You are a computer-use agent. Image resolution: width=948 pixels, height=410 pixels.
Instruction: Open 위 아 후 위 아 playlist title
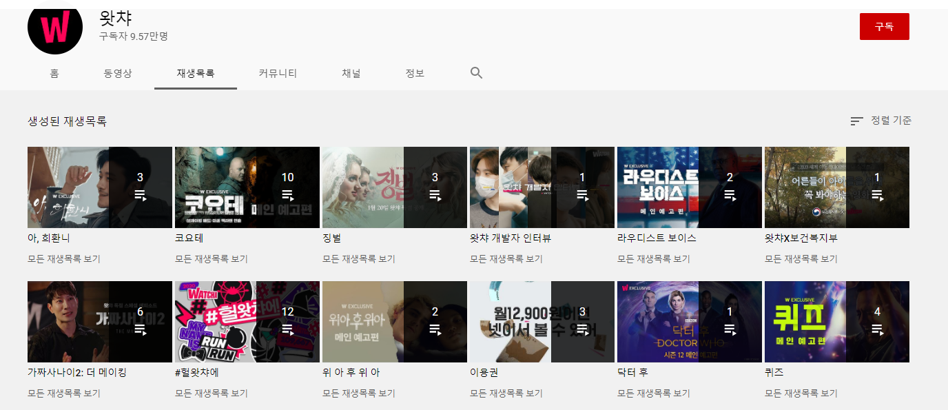[351, 373]
